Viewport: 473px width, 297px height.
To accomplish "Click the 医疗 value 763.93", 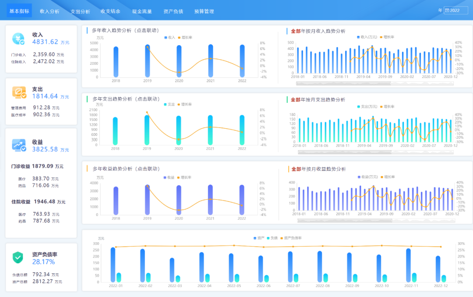I will (x=41, y=214).
